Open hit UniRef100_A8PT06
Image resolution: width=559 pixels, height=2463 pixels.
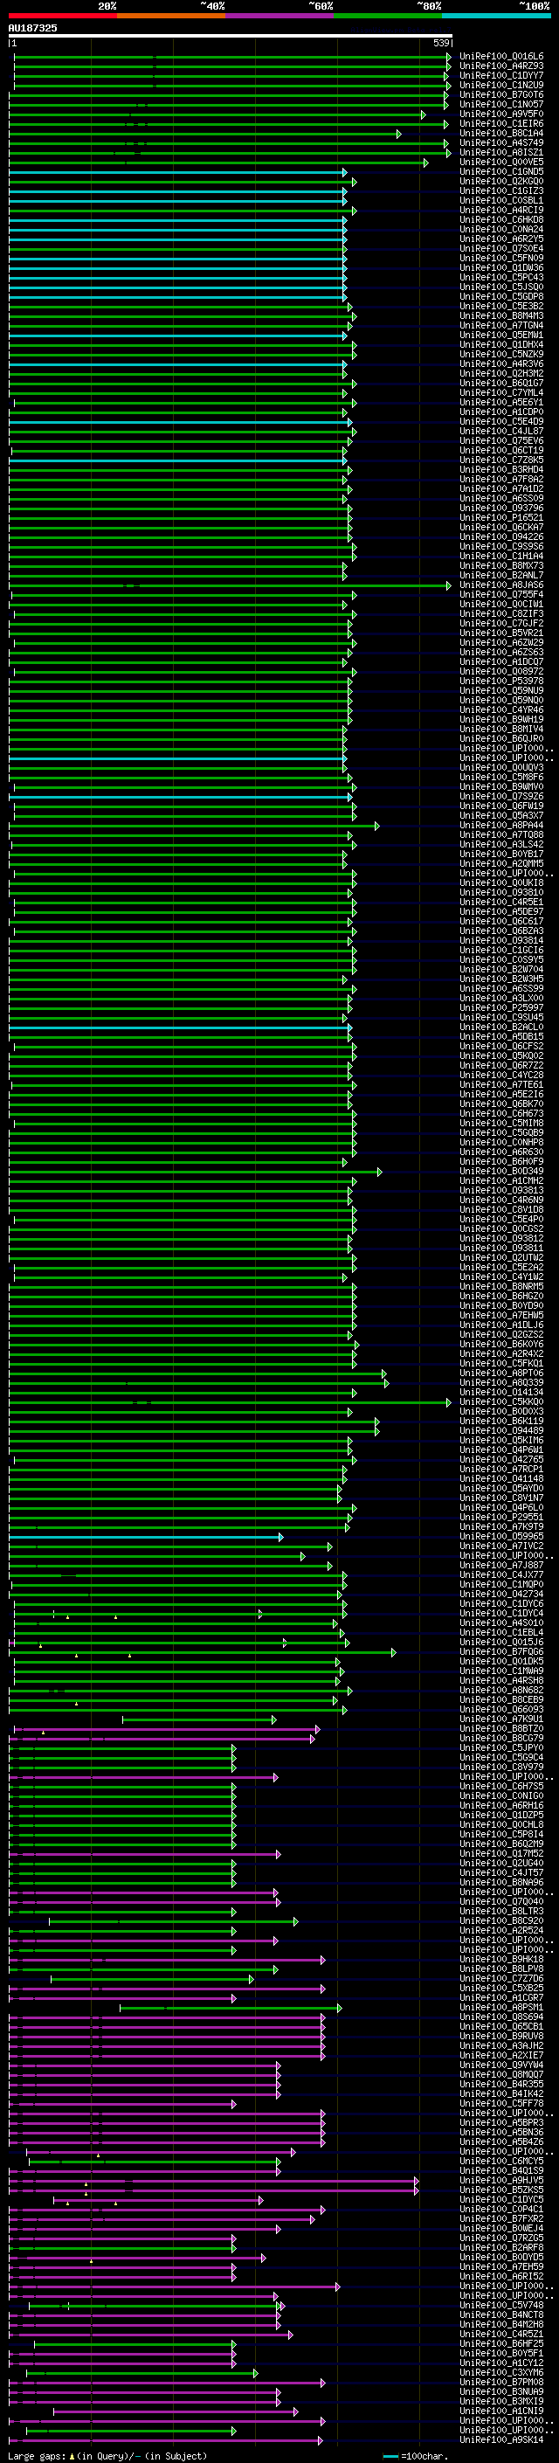501,1374
